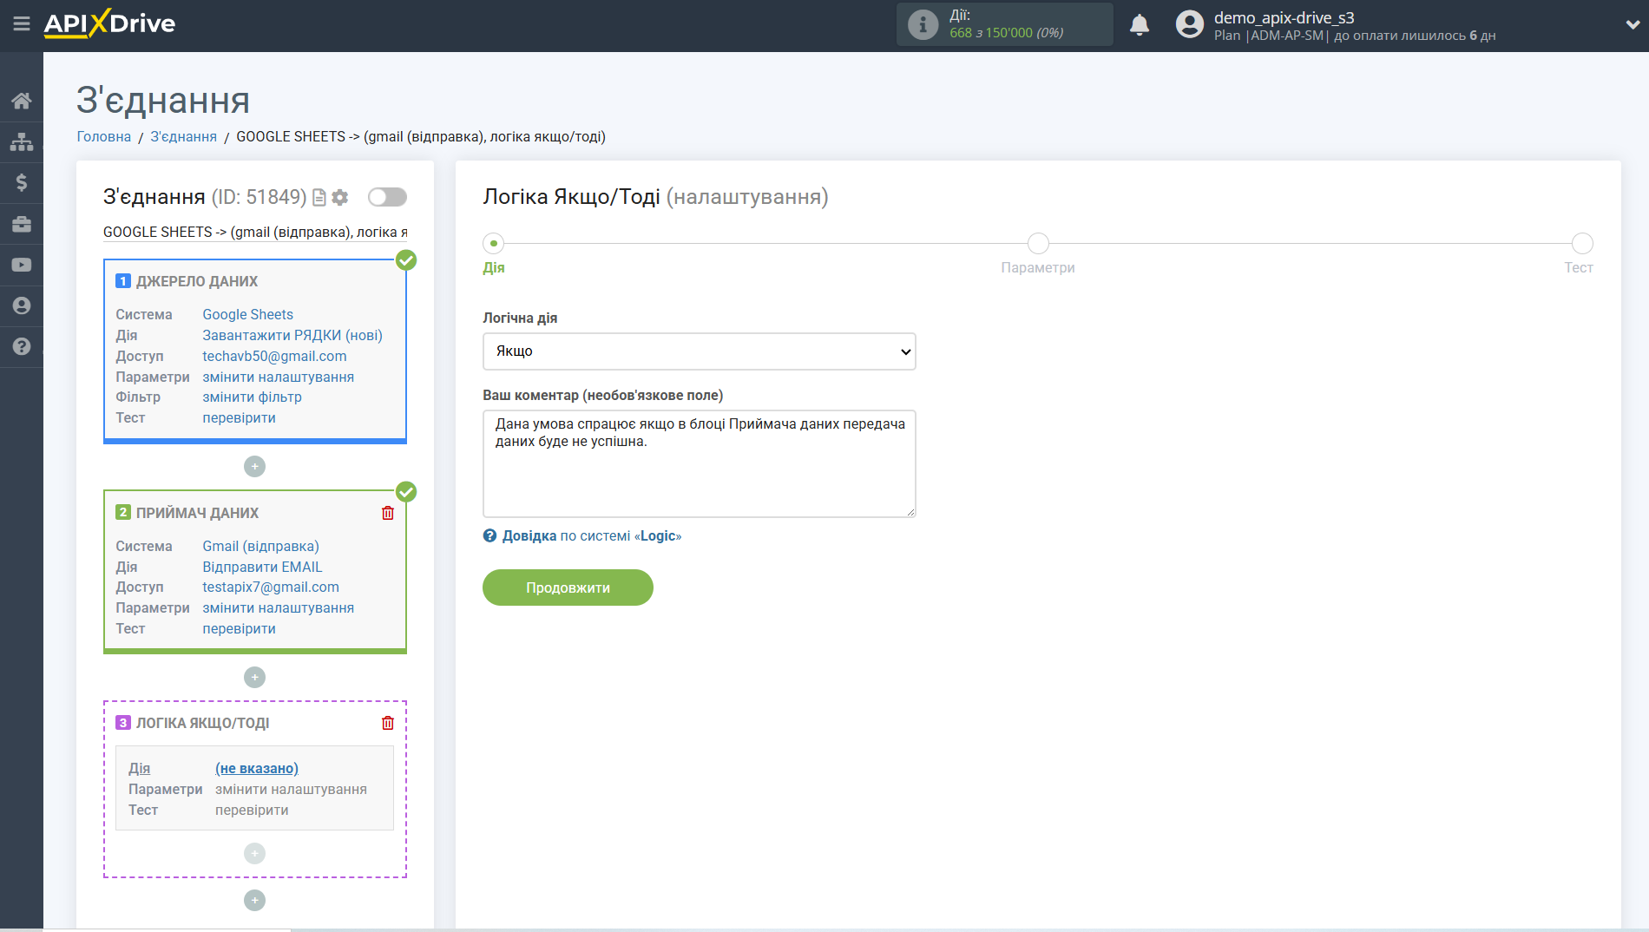Screen dimensions: 1649x932
Task: Click змінити фільтр link
Action: [253, 397]
